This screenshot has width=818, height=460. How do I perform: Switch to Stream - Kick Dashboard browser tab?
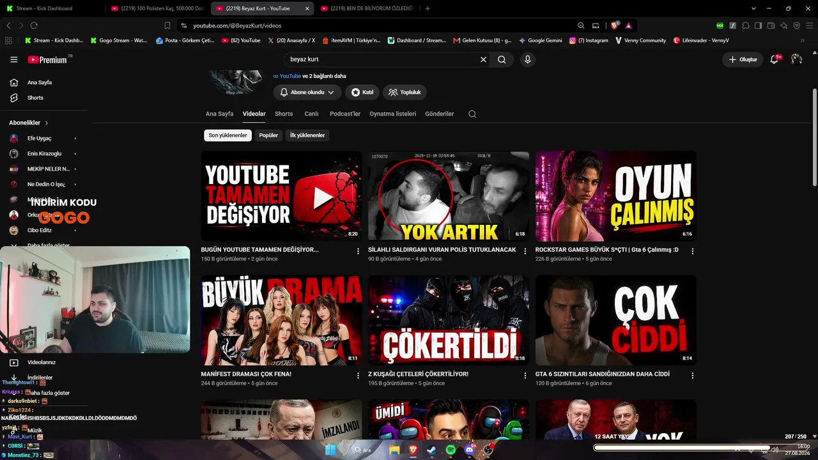(51, 8)
